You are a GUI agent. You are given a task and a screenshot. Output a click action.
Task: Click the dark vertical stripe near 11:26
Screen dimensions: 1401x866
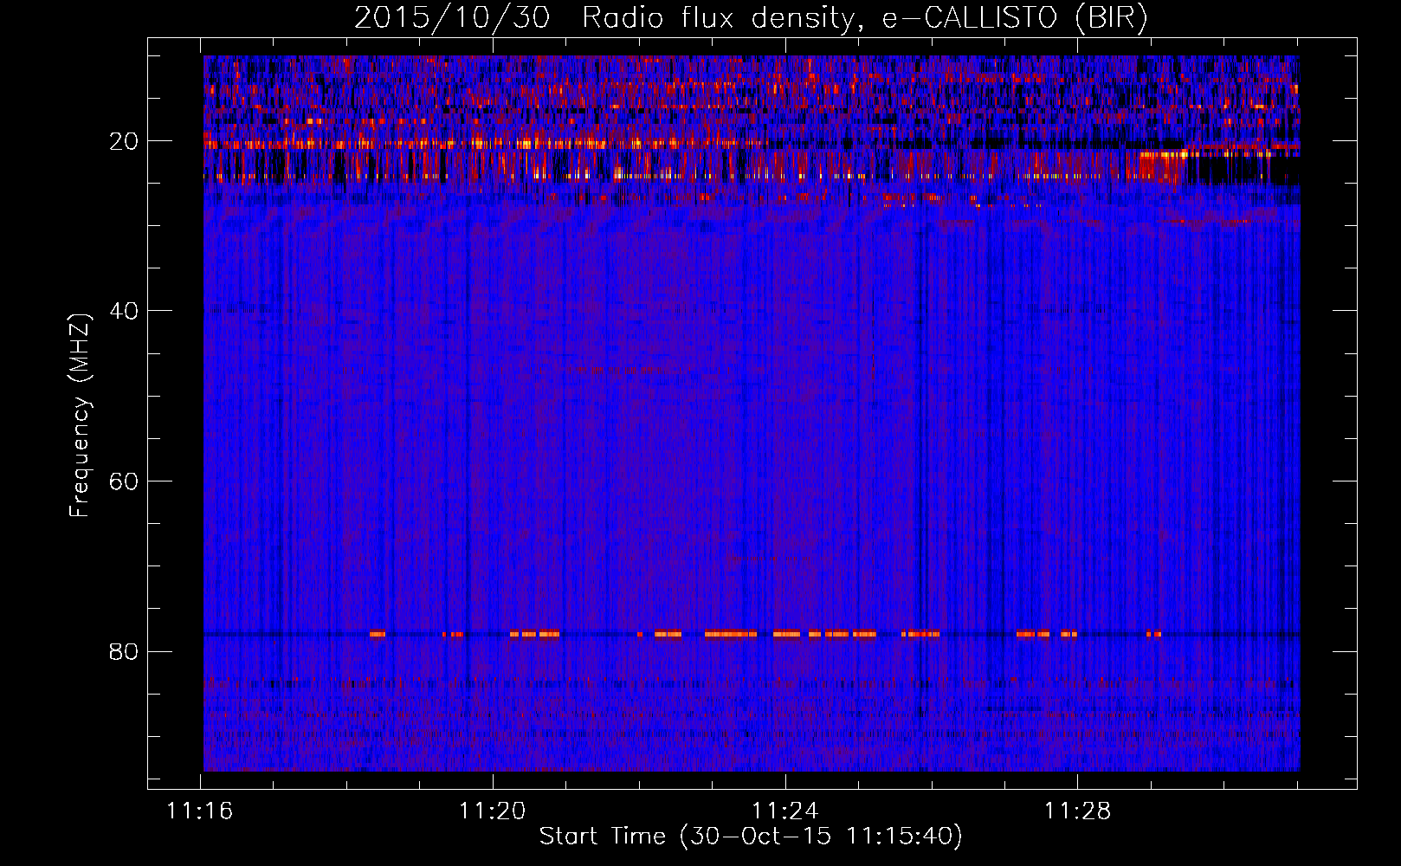921,433
